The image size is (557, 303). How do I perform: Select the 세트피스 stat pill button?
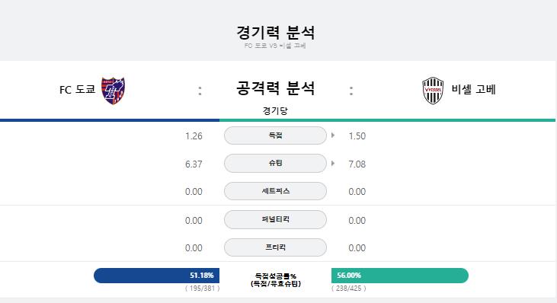tap(275, 191)
